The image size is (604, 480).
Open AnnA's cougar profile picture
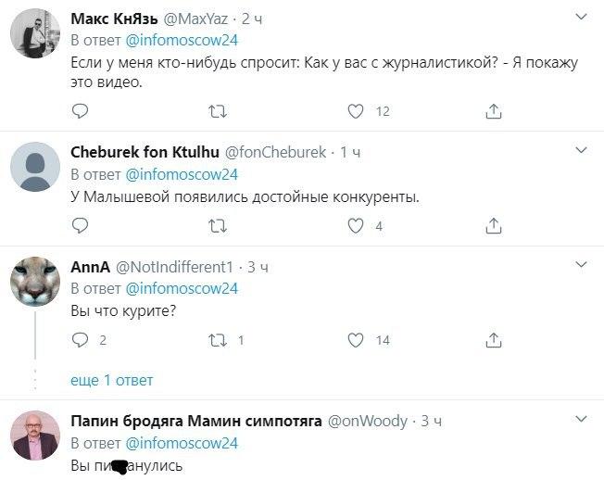35,281
